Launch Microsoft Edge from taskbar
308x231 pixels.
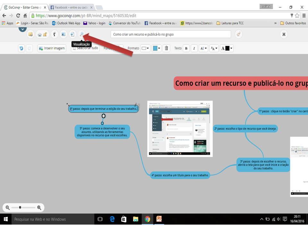click(x=112, y=219)
